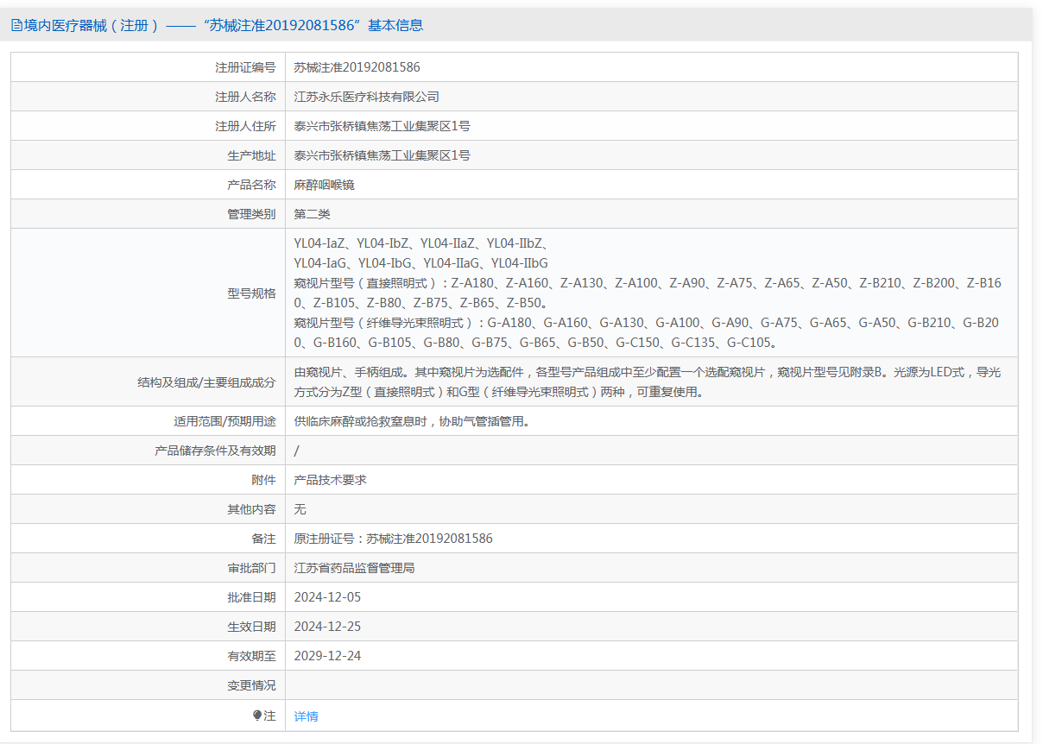
Task: Click the effective date 2024-12-25
Action: [327, 627]
